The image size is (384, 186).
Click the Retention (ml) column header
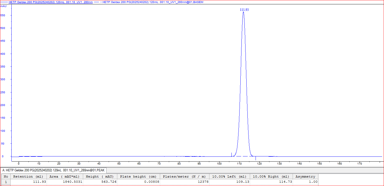[28, 177]
